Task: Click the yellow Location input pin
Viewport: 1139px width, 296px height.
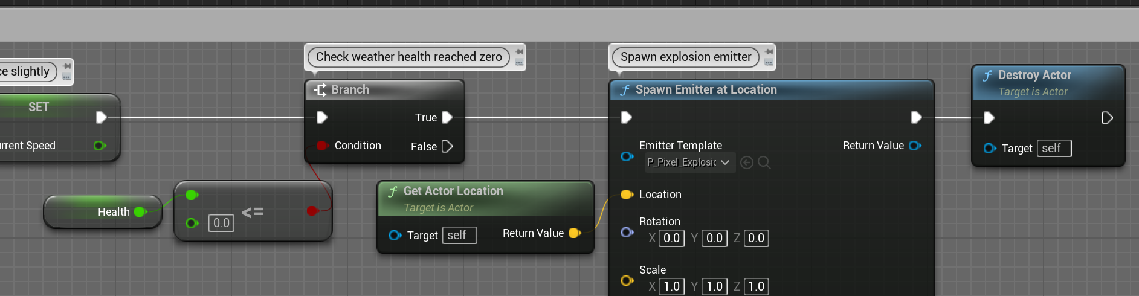Action: tap(627, 195)
